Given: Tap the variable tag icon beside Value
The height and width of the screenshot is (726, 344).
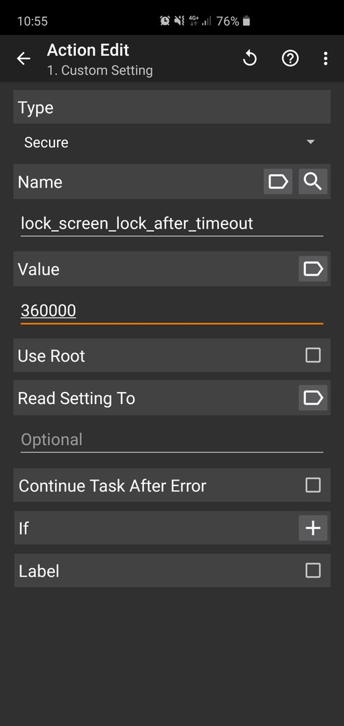Looking at the screenshot, I should (x=313, y=268).
